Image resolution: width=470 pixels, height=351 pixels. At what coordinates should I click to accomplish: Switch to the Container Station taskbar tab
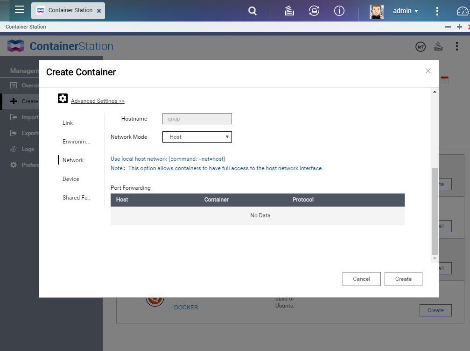tap(68, 11)
